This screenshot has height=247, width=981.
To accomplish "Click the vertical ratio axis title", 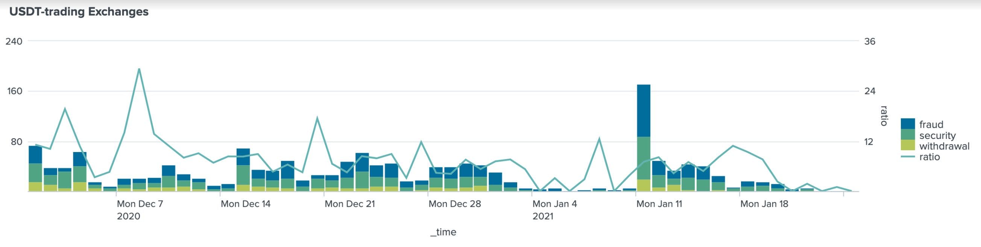I will point(884,116).
